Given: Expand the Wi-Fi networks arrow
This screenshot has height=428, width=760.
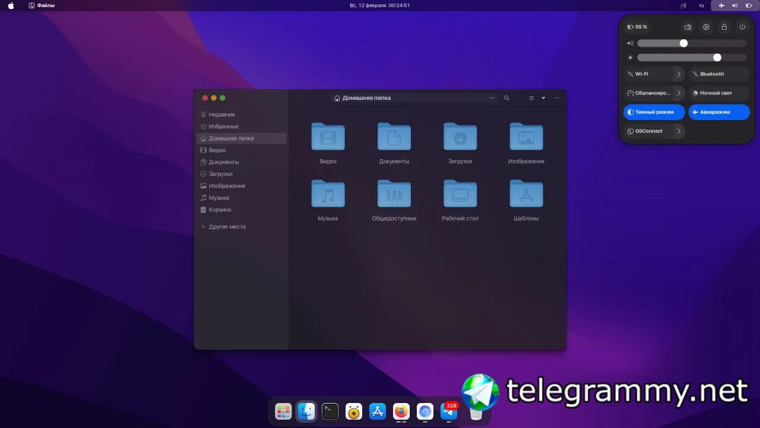Looking at the screenshot, I should coord(679,74).
